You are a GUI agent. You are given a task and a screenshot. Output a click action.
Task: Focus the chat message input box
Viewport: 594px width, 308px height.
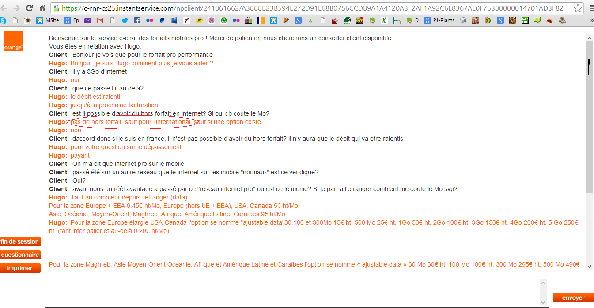click(293, 292)
